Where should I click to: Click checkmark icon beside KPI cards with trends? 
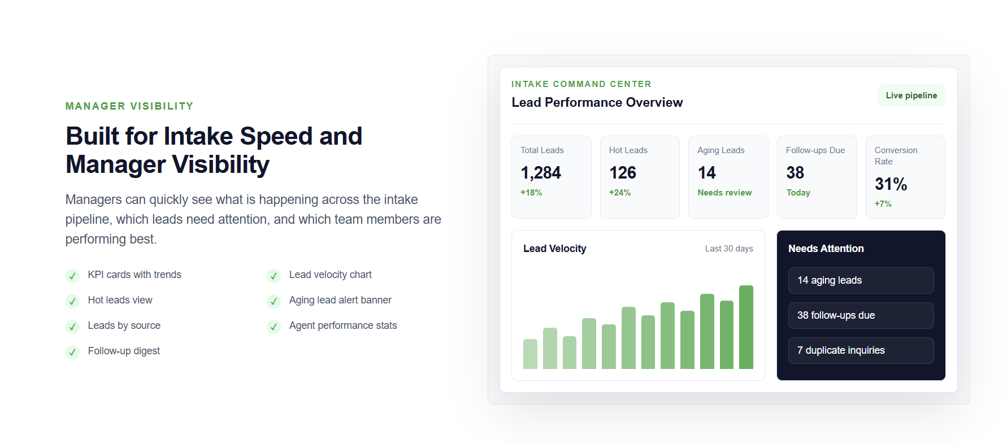pyautogui.click(x=72, y=276)
